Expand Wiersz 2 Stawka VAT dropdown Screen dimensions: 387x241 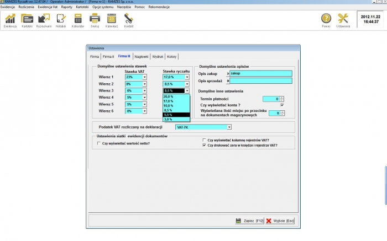[145, 84]
